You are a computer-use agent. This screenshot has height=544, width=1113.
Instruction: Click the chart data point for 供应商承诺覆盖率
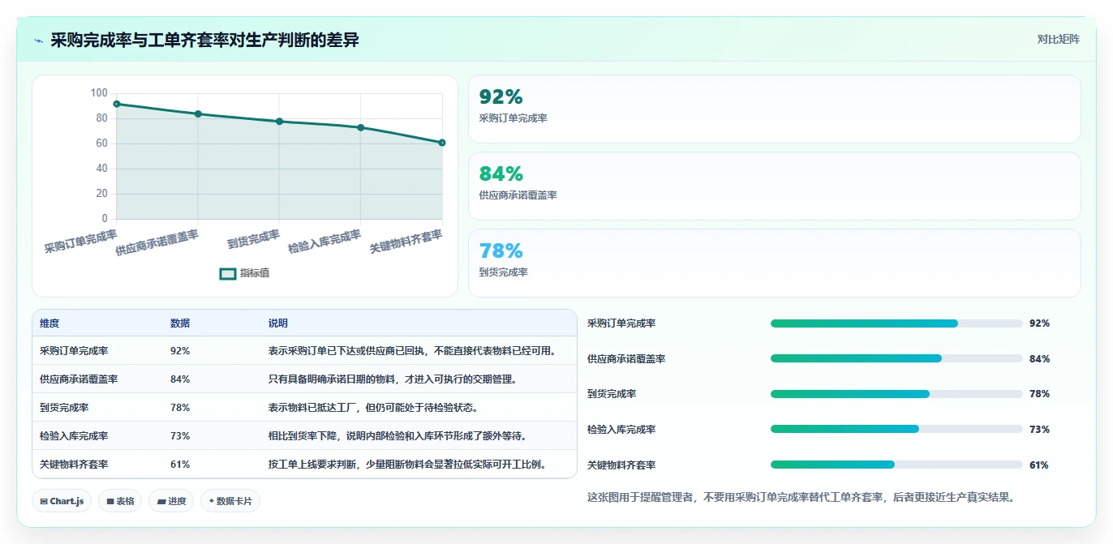(198, 114)
